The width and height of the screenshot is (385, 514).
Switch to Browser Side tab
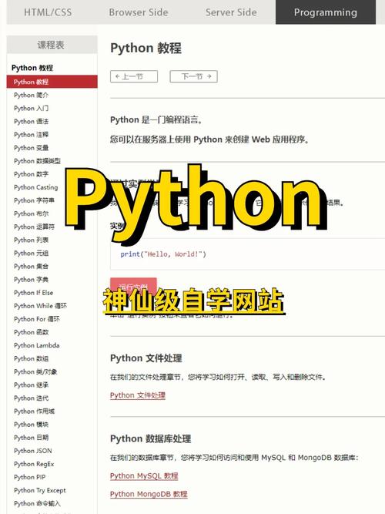click(139, 12)
